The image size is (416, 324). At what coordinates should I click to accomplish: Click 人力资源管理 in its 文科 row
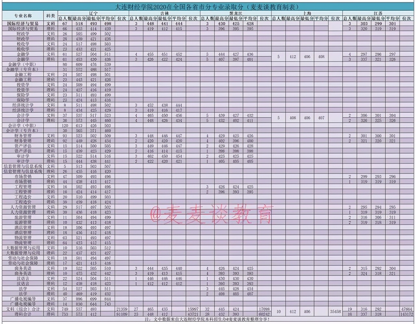(x=23, y=207)
